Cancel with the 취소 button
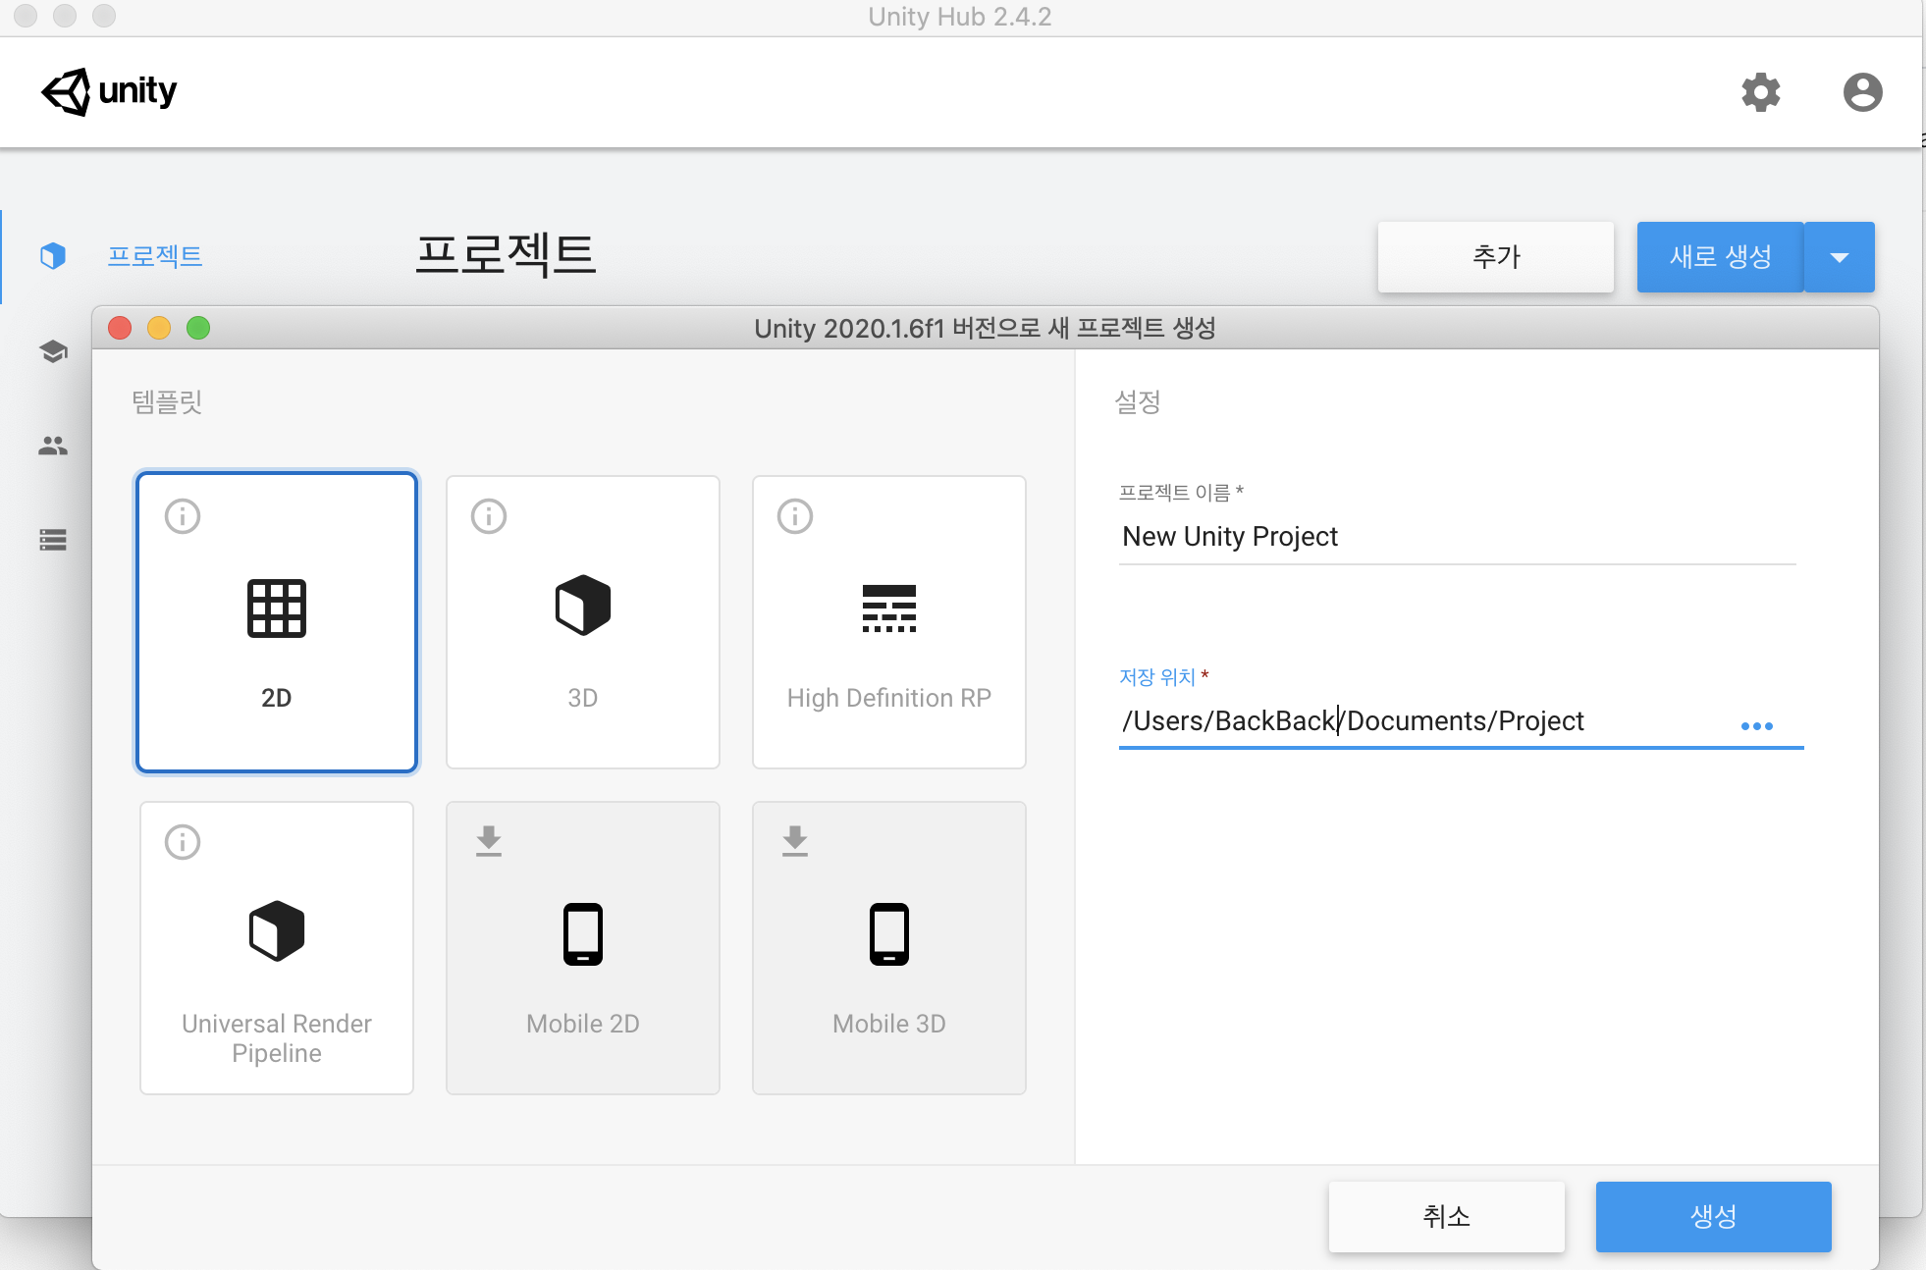Viewport: 1926px width, 1270px height. pyautogui.click(x=1446, y=1217)
